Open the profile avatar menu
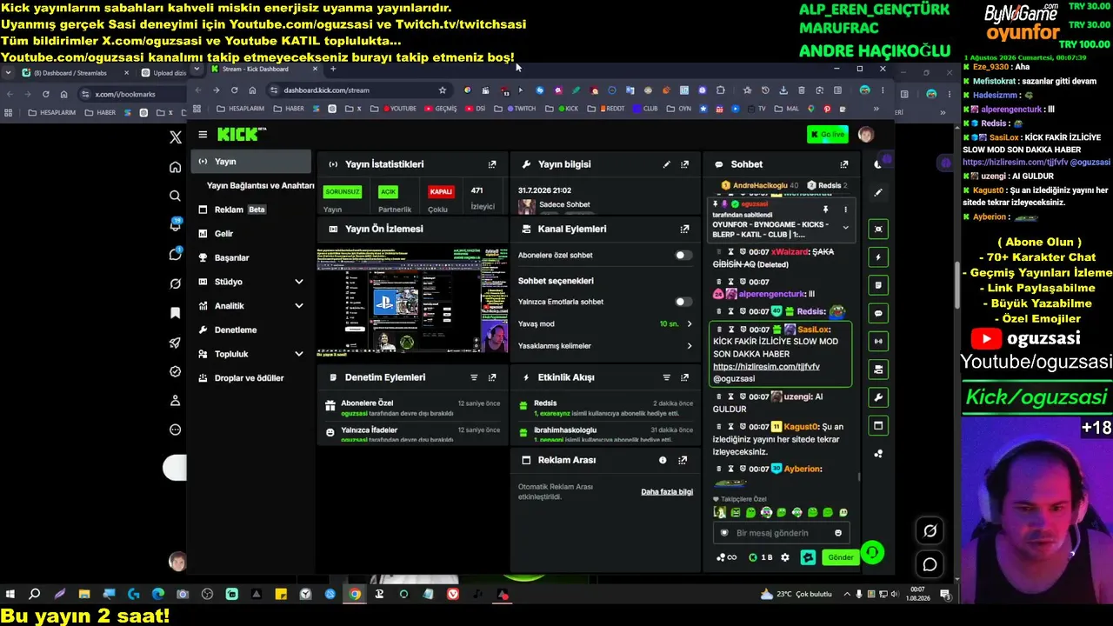The width and height of the screenshot is (1113, 626). coord(865,134)
